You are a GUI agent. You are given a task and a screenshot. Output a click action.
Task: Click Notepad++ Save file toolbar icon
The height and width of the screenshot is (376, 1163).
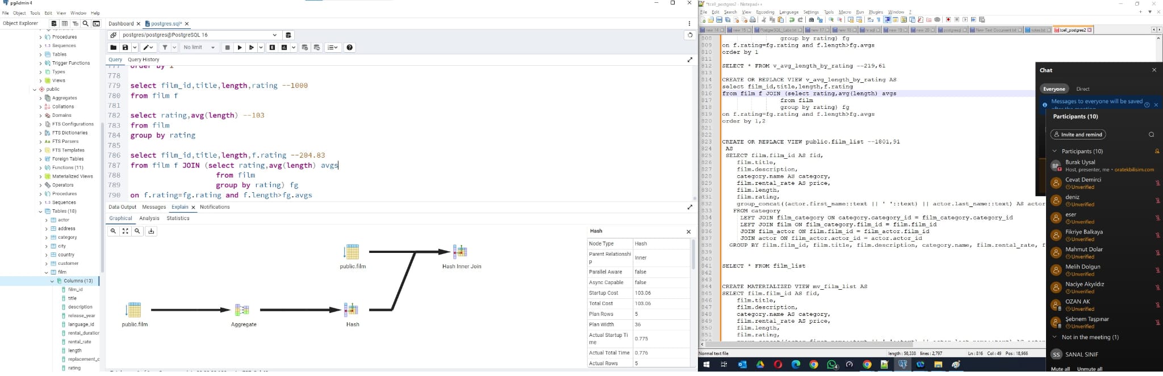point(719,20)
